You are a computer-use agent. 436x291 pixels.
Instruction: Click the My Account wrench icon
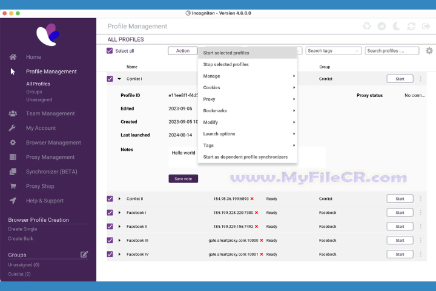pyautogui.click(x=12, y=128)
